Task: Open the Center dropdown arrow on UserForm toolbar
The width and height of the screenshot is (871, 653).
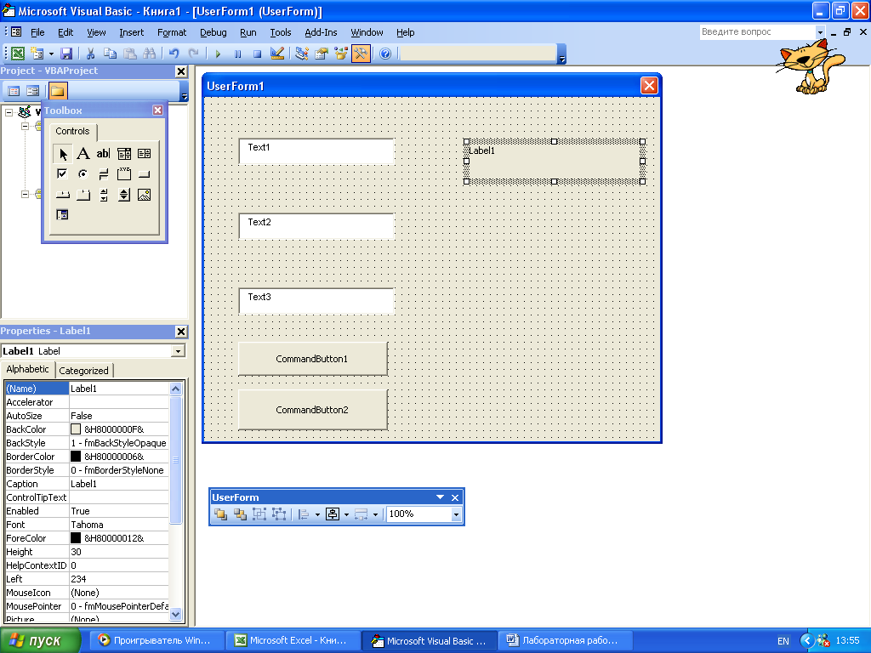Action: [347, 514]
